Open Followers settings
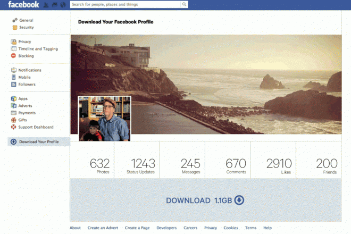This screenshot has width=351, height=234. [27, 85]
